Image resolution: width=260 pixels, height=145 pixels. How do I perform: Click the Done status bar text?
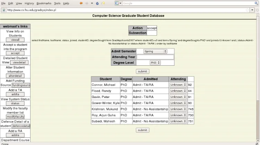pos(5,144)
